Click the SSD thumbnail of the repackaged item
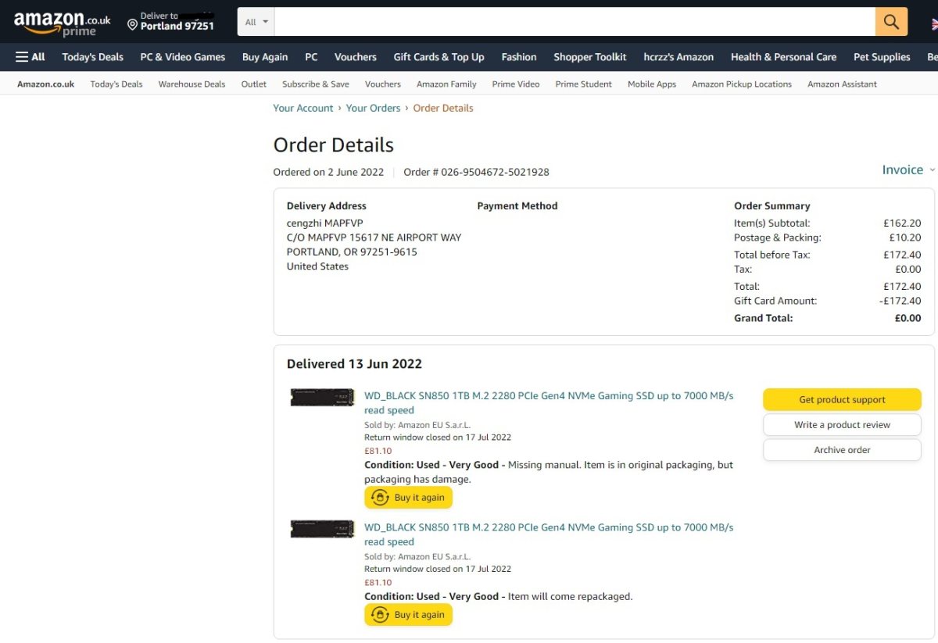Screen dimensions: 938x643 (322, 528)
